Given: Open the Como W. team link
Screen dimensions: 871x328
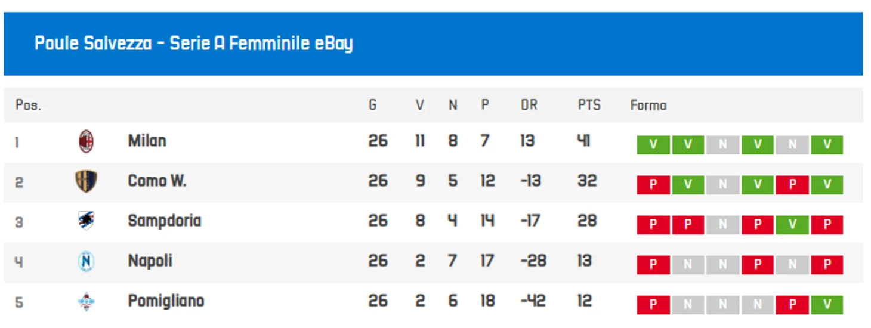Looking at the screenshot, I should (x=157, y=181).
